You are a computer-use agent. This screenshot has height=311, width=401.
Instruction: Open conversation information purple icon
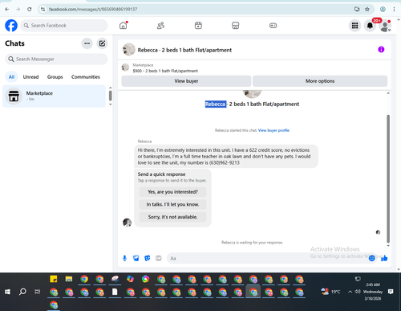[x=381, y=49]
